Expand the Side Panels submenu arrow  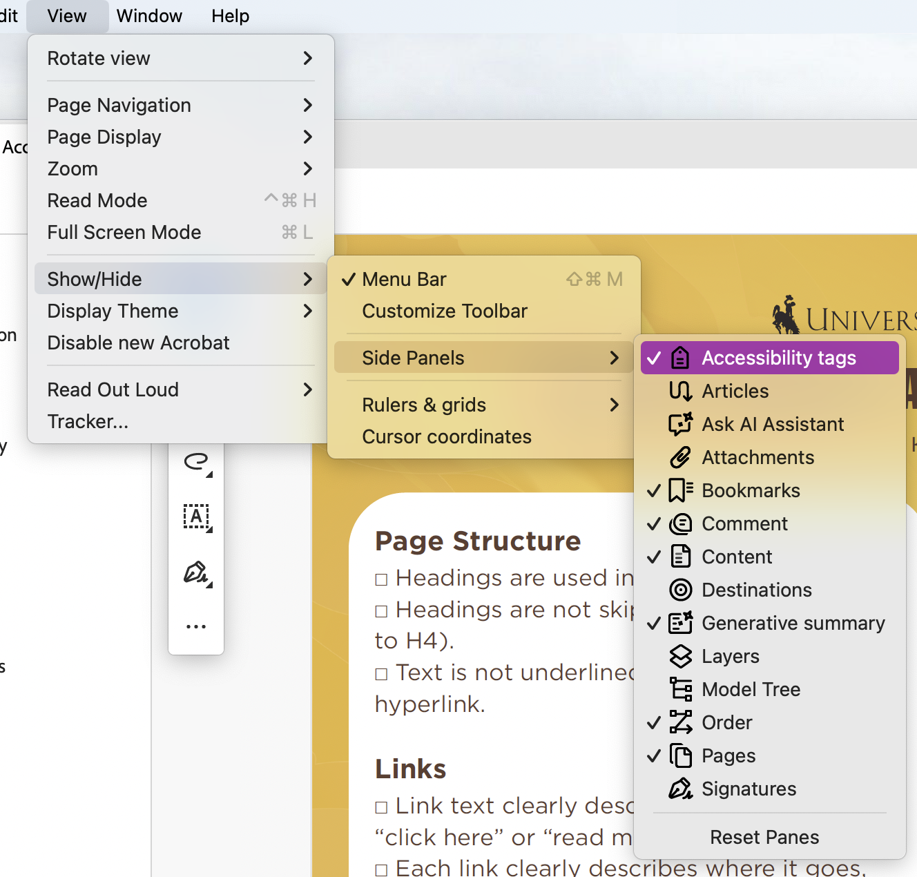point(615,358)
